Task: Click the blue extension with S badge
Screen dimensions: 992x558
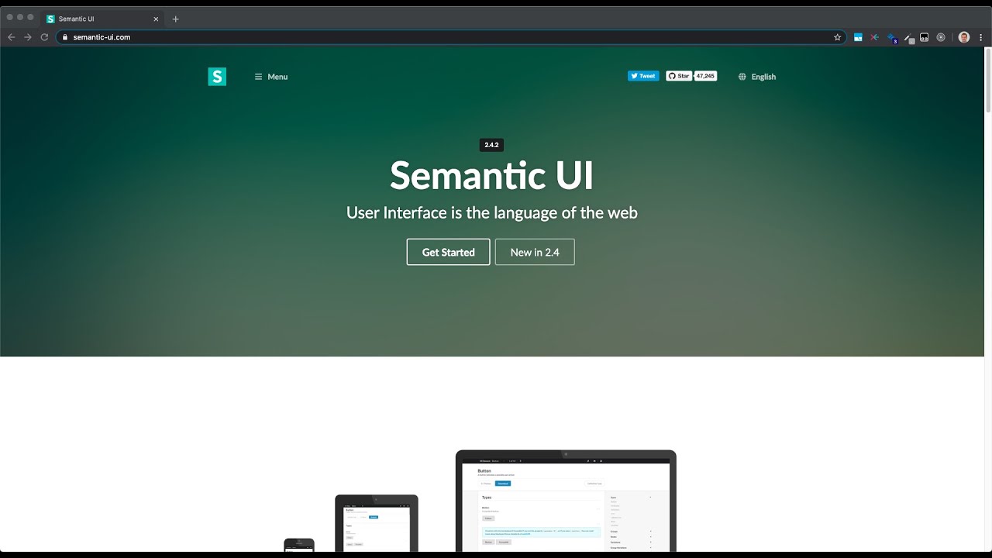Action: [x=891, y=37]
